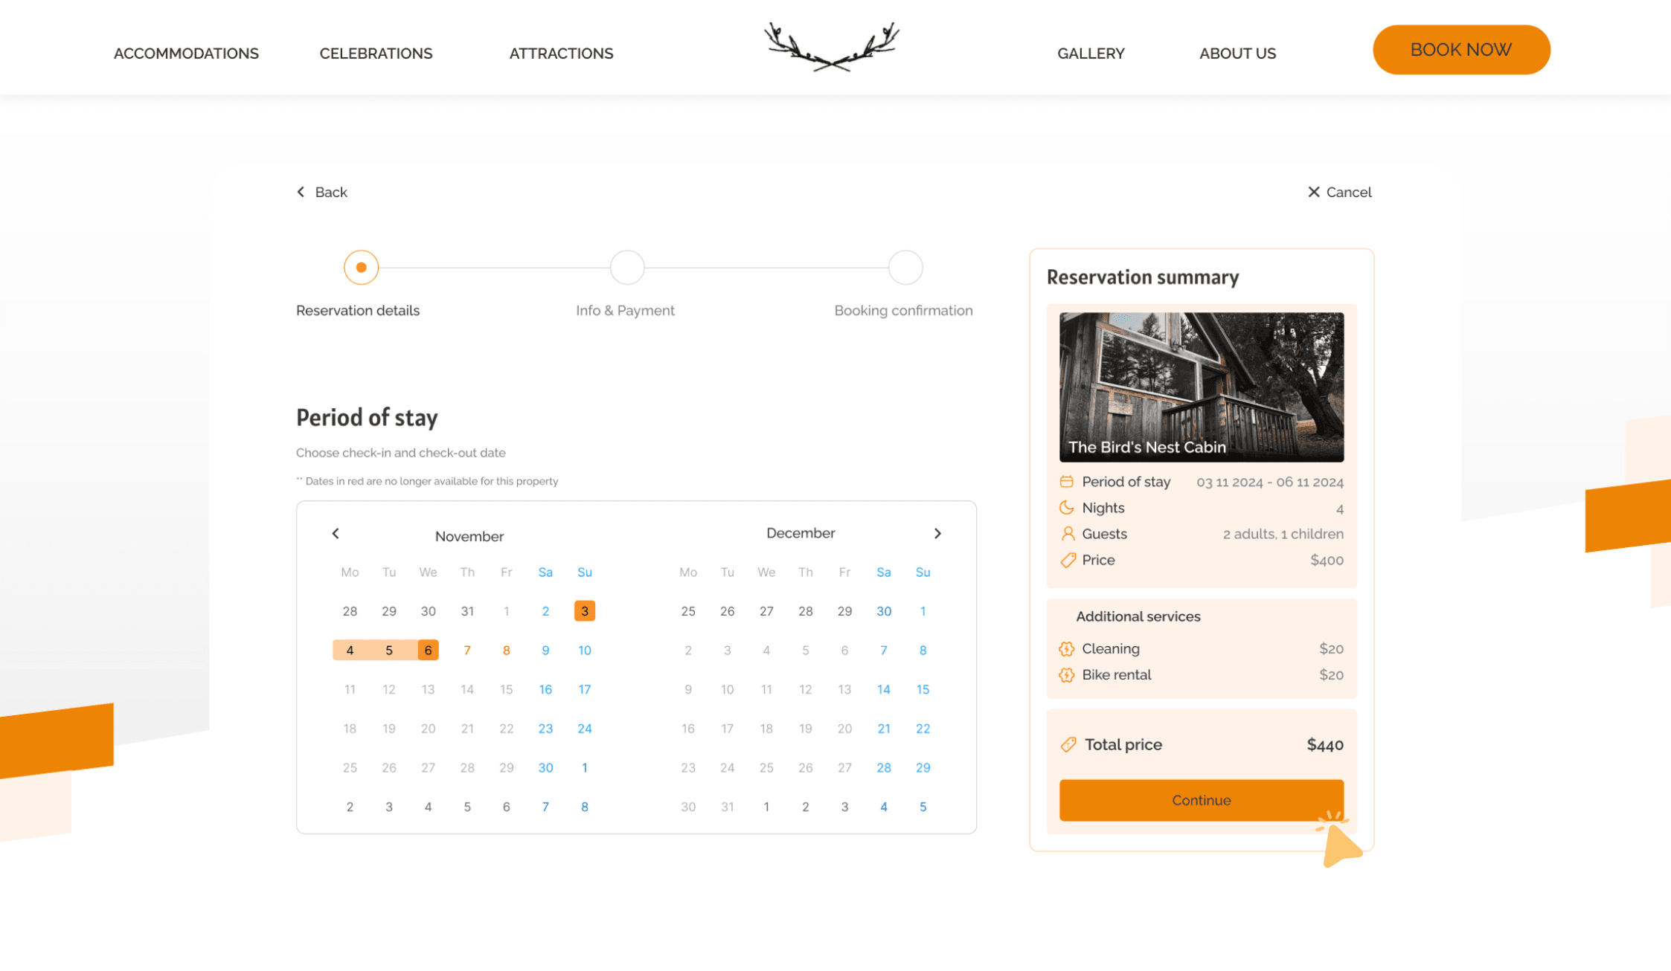Select the Booking confirmation step circle

pyautogui.click(x=905, y=267)
